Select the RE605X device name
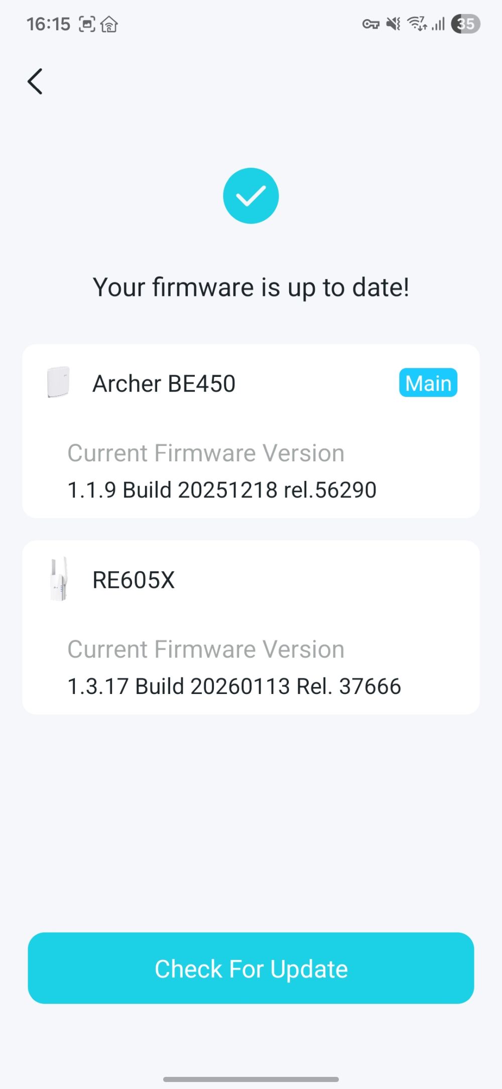 tap(134, 580)
